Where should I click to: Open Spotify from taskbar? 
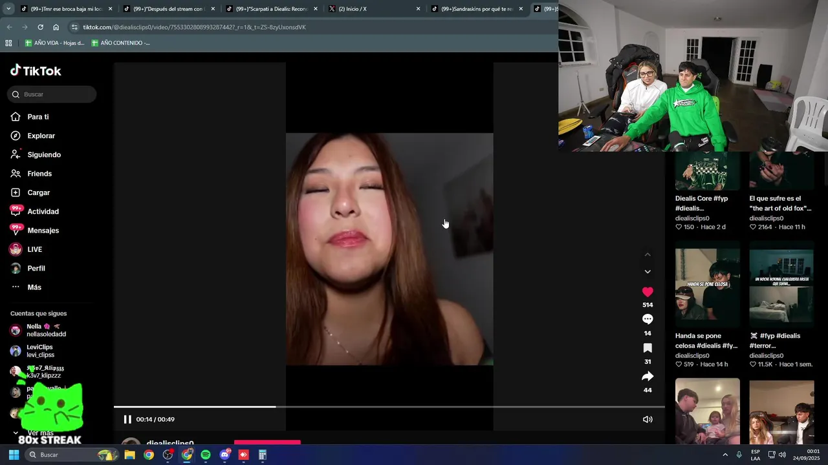click(206, 455)
